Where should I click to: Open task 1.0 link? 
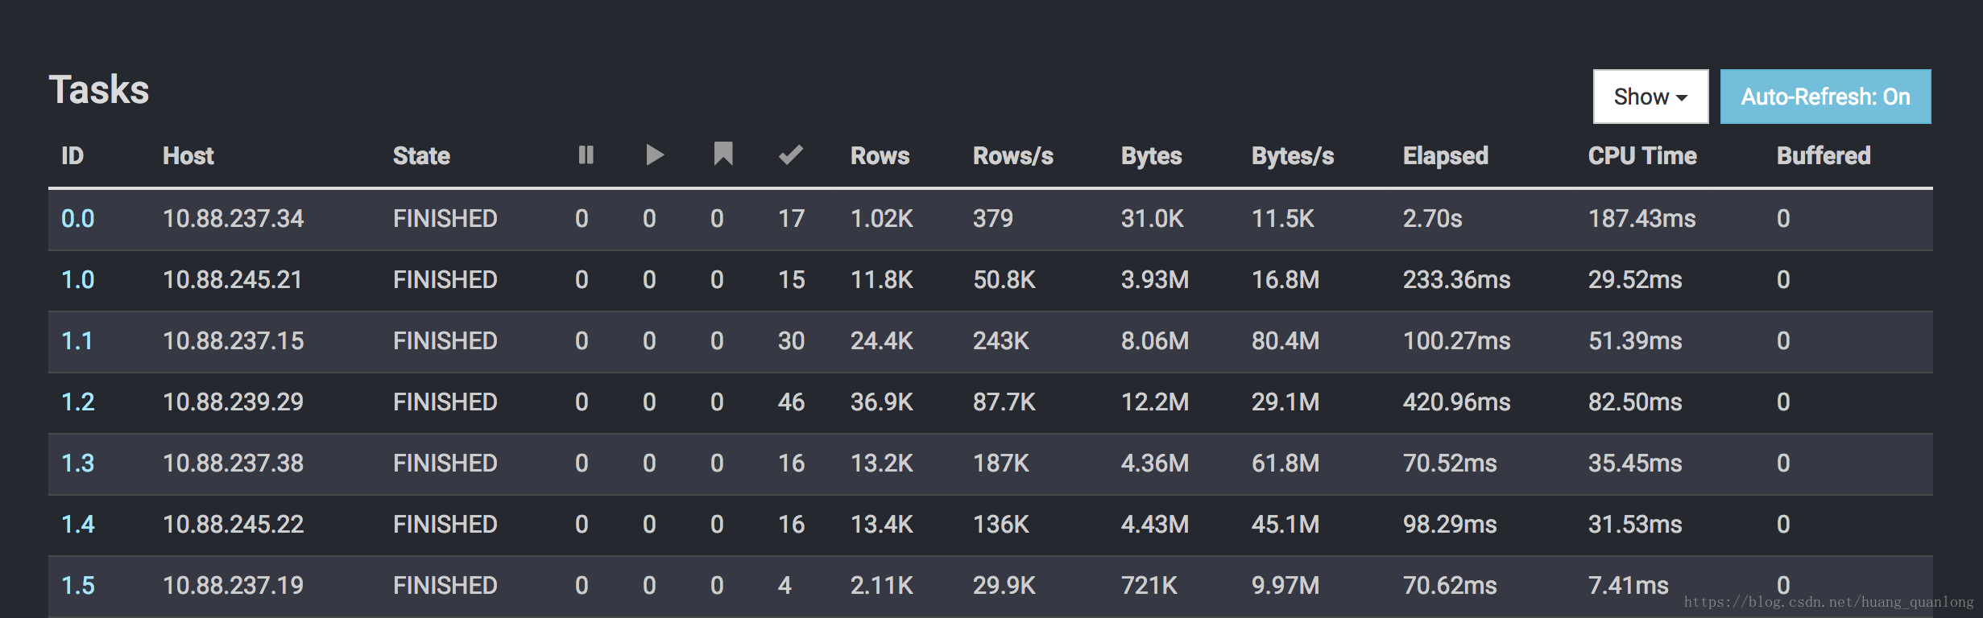point(78,280)
